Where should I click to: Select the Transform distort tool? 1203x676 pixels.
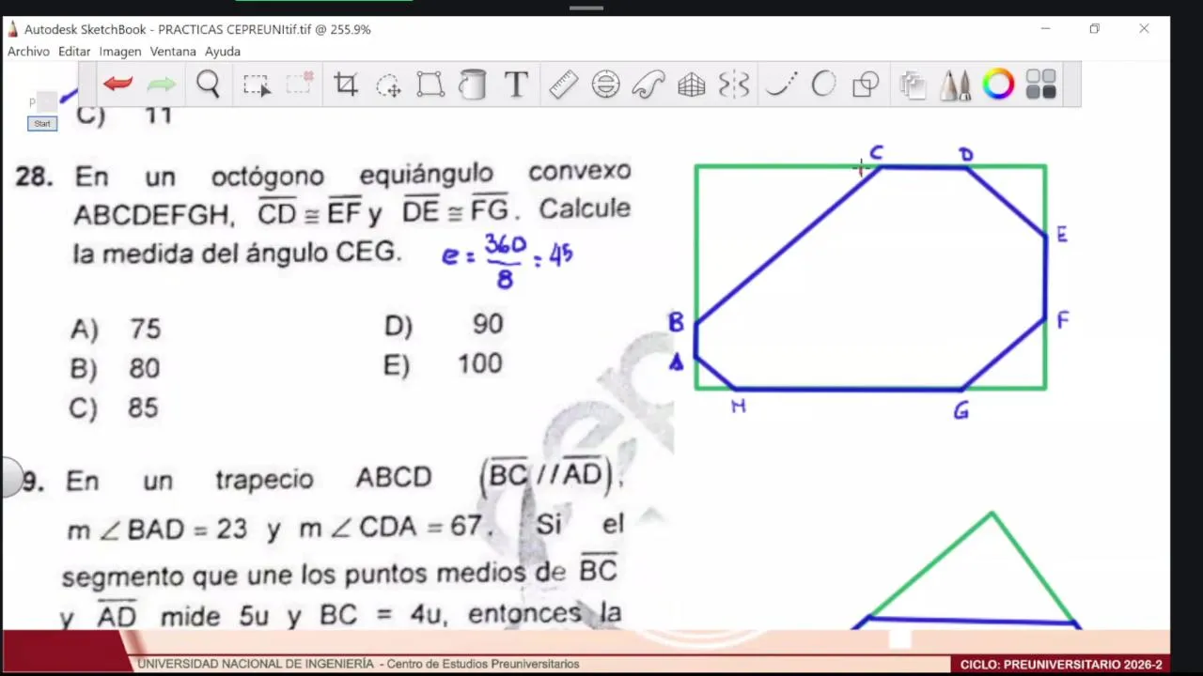click(430, 84)
